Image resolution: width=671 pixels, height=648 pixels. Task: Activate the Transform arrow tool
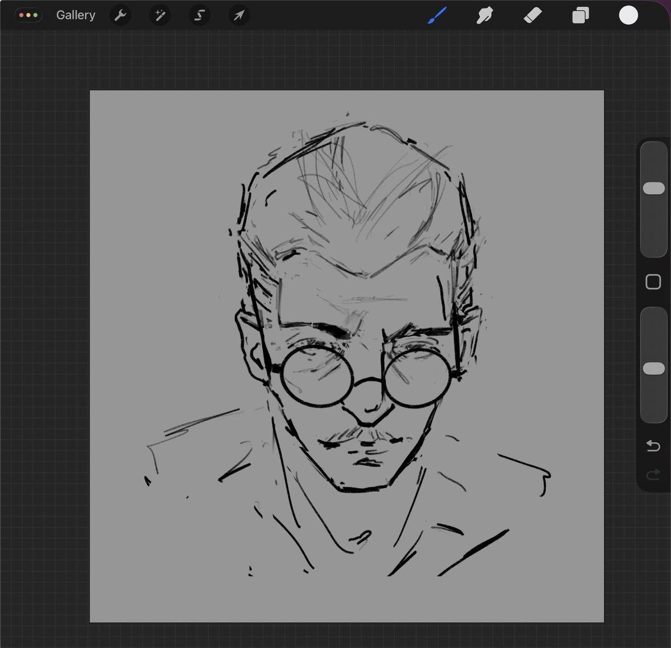click(x=239, y=16)
